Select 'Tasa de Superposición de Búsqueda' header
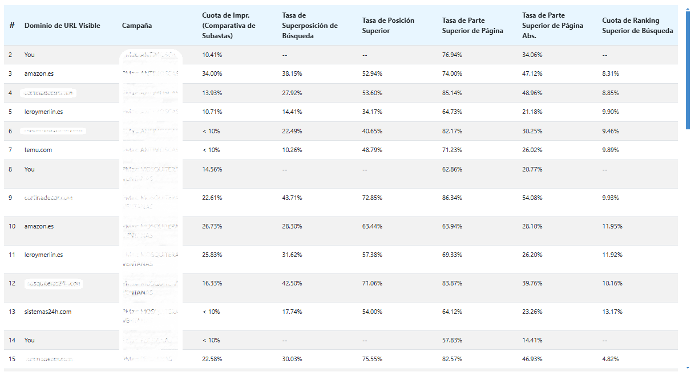The height and width of the screenshot is (376, 691). (x=310, y=26)
